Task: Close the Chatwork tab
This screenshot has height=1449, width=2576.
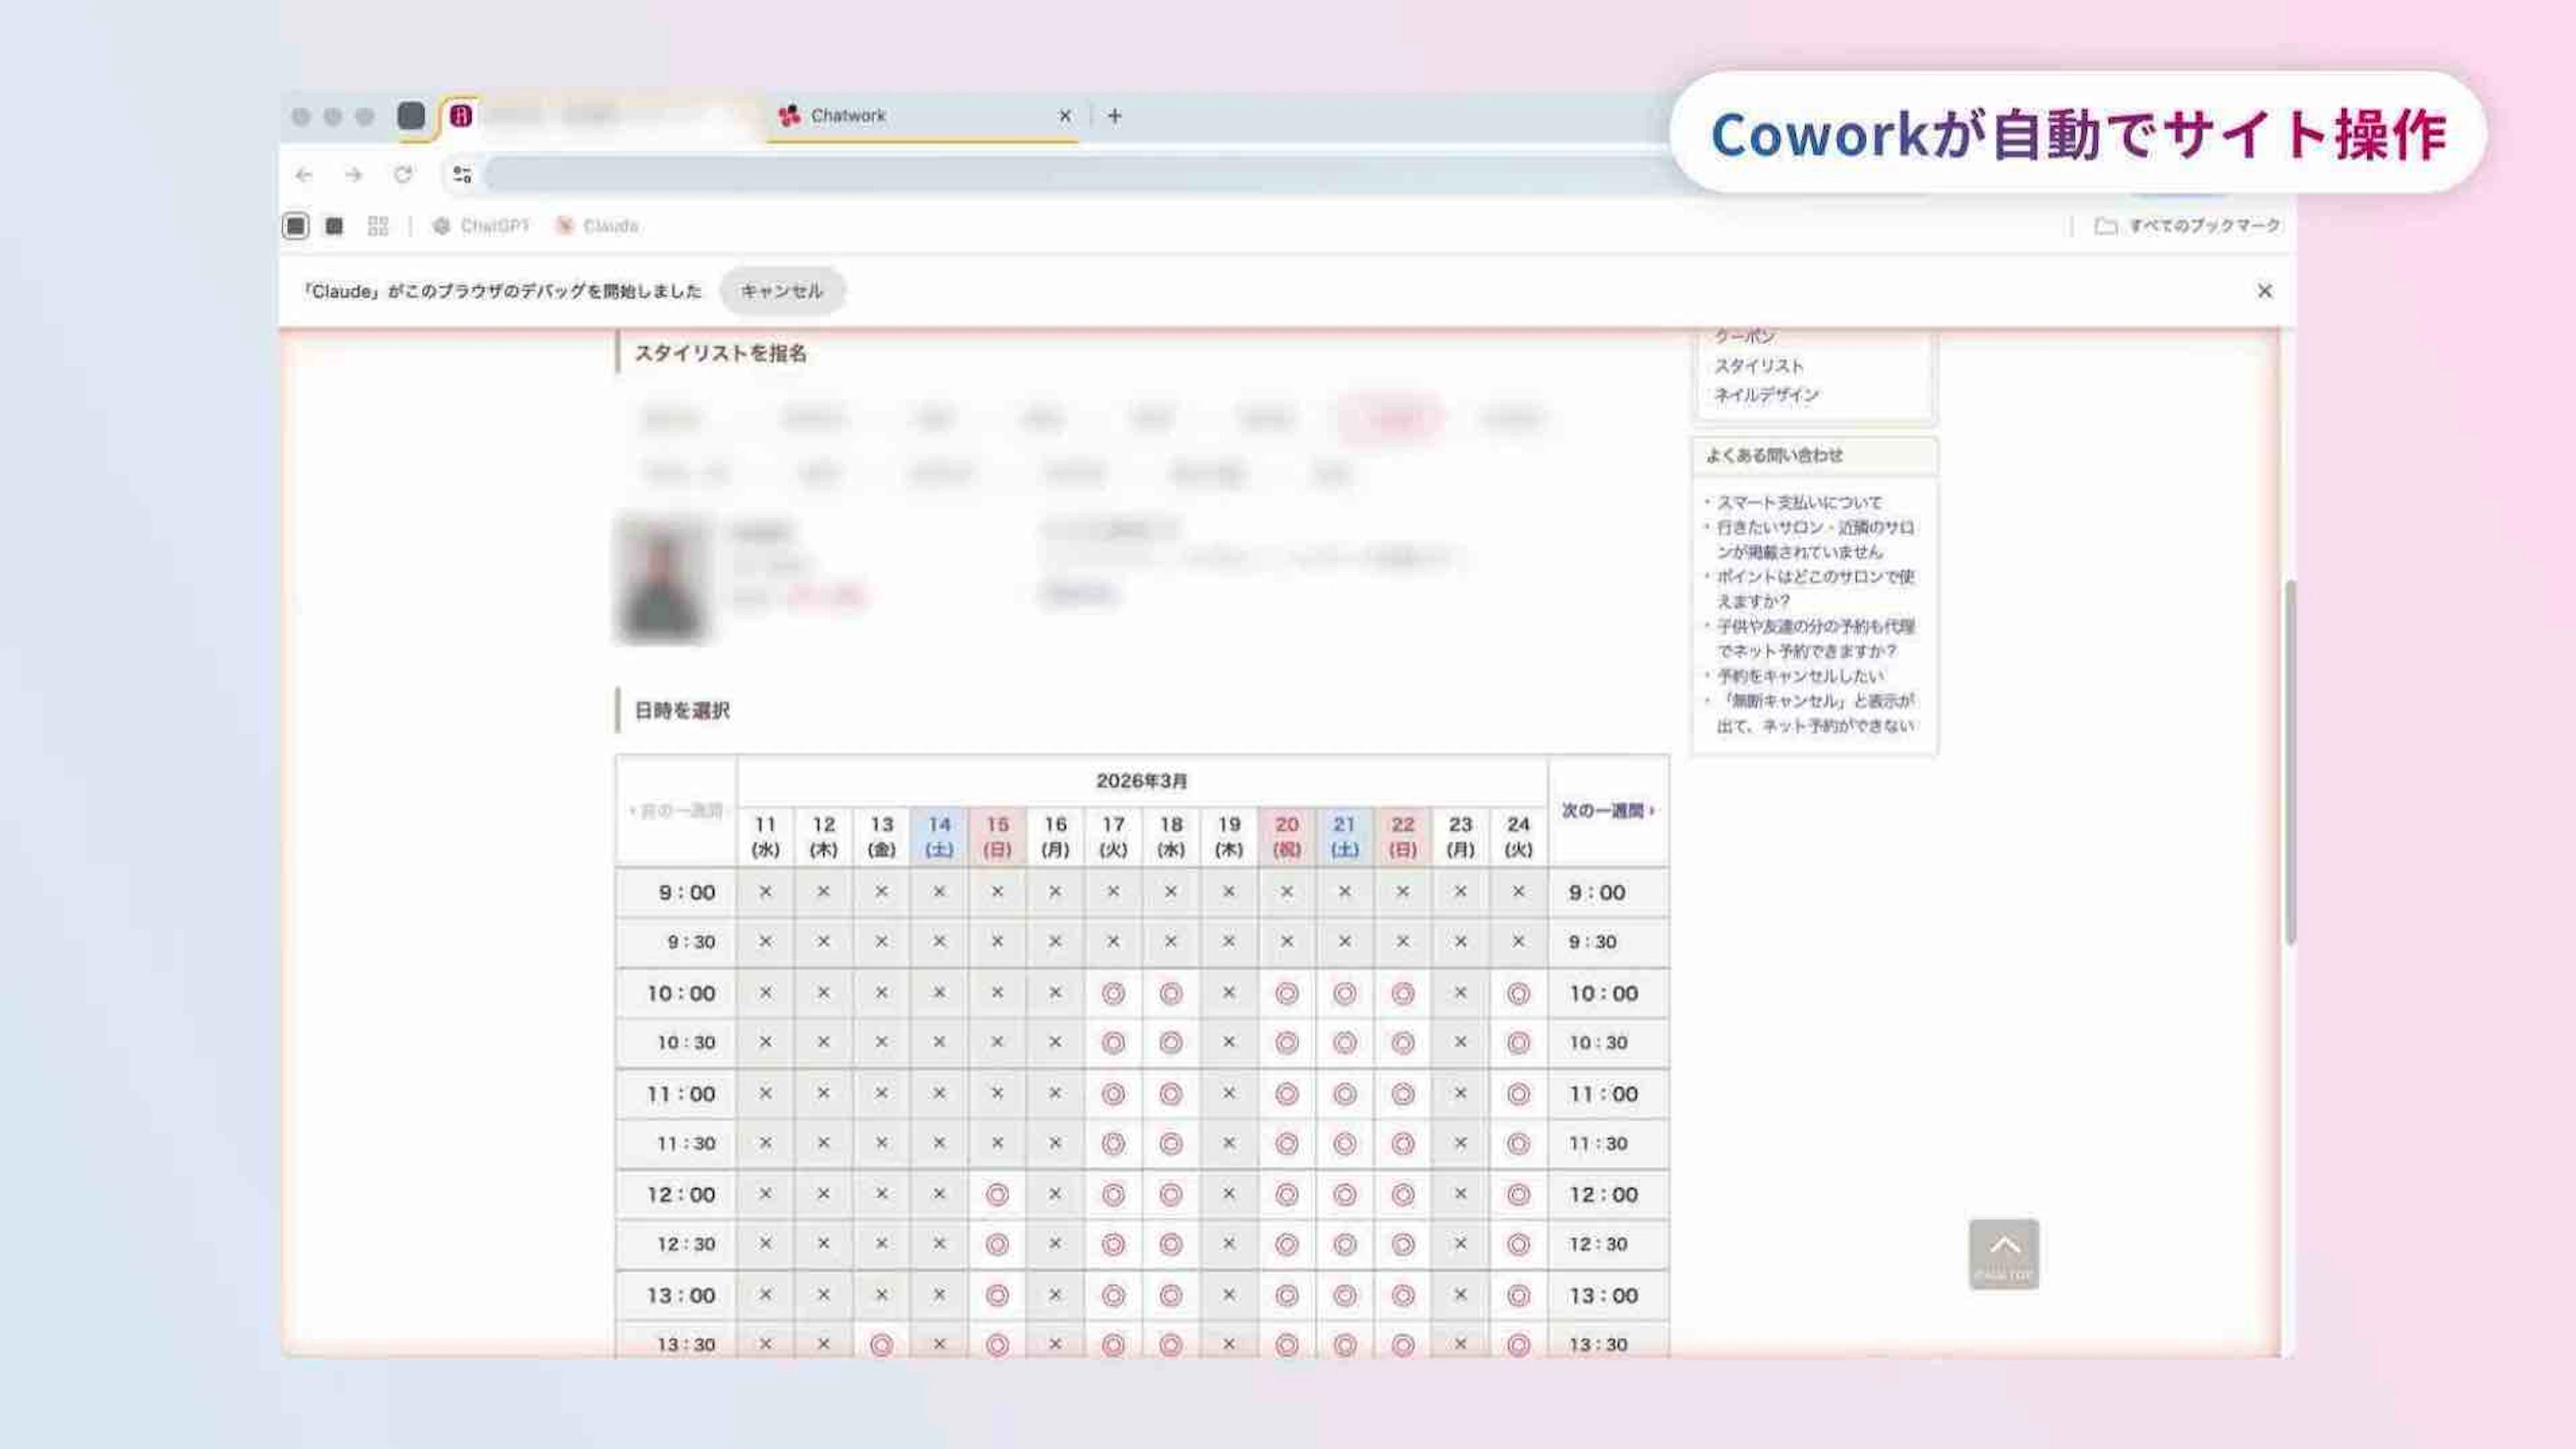Action: (1064, 116)
